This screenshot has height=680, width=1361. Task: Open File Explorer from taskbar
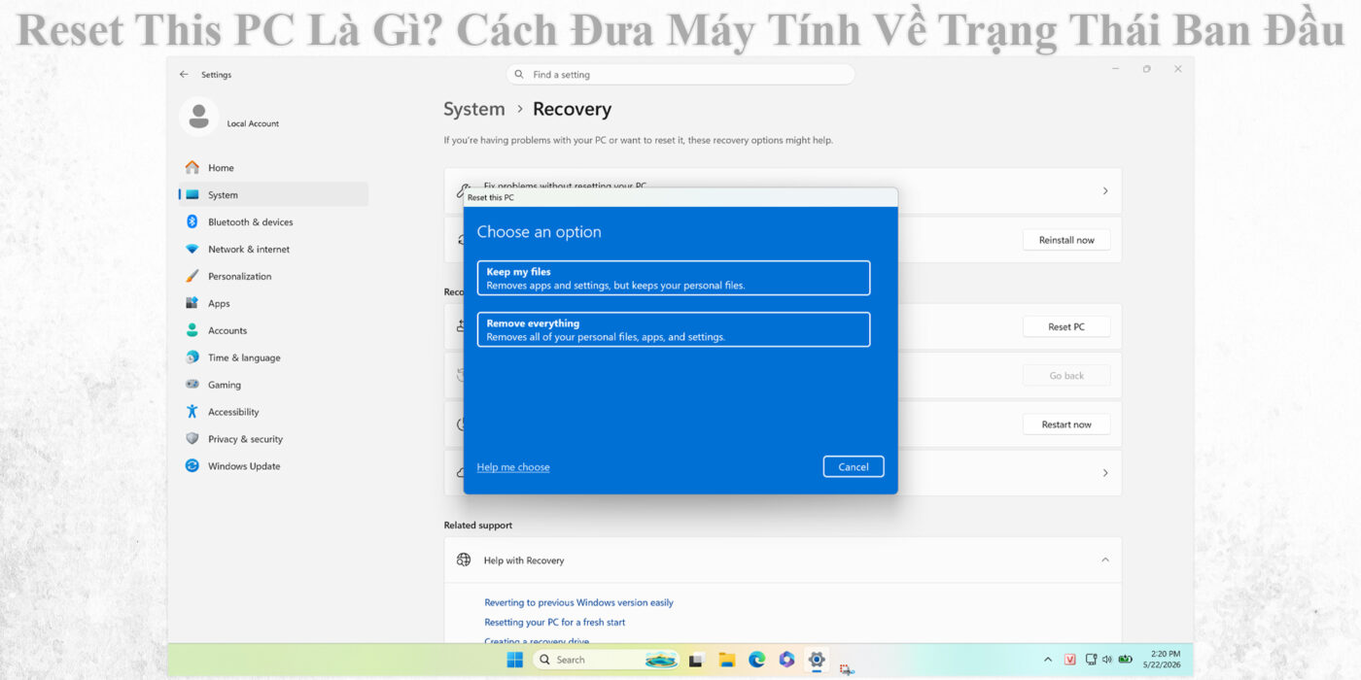(x=726, y=660)
